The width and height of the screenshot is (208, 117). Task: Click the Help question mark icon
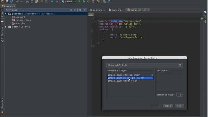point(109,1)
